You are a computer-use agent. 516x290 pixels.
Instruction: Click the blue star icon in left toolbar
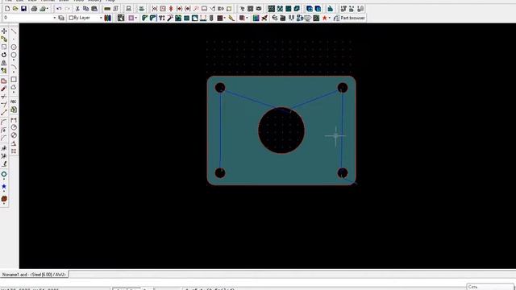(4, 186)
